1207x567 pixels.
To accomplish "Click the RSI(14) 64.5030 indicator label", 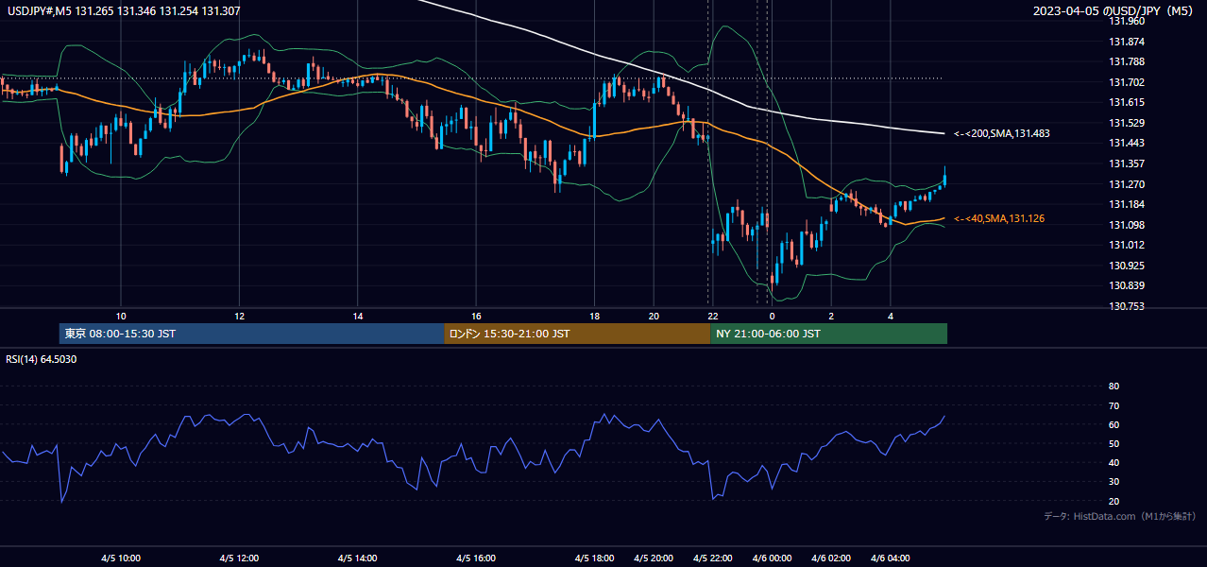I will coord(42,359).
